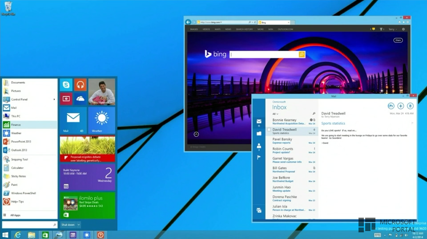Open File Explorer from the taskbar
Screen dimensions: 427x239
(32, 235)
